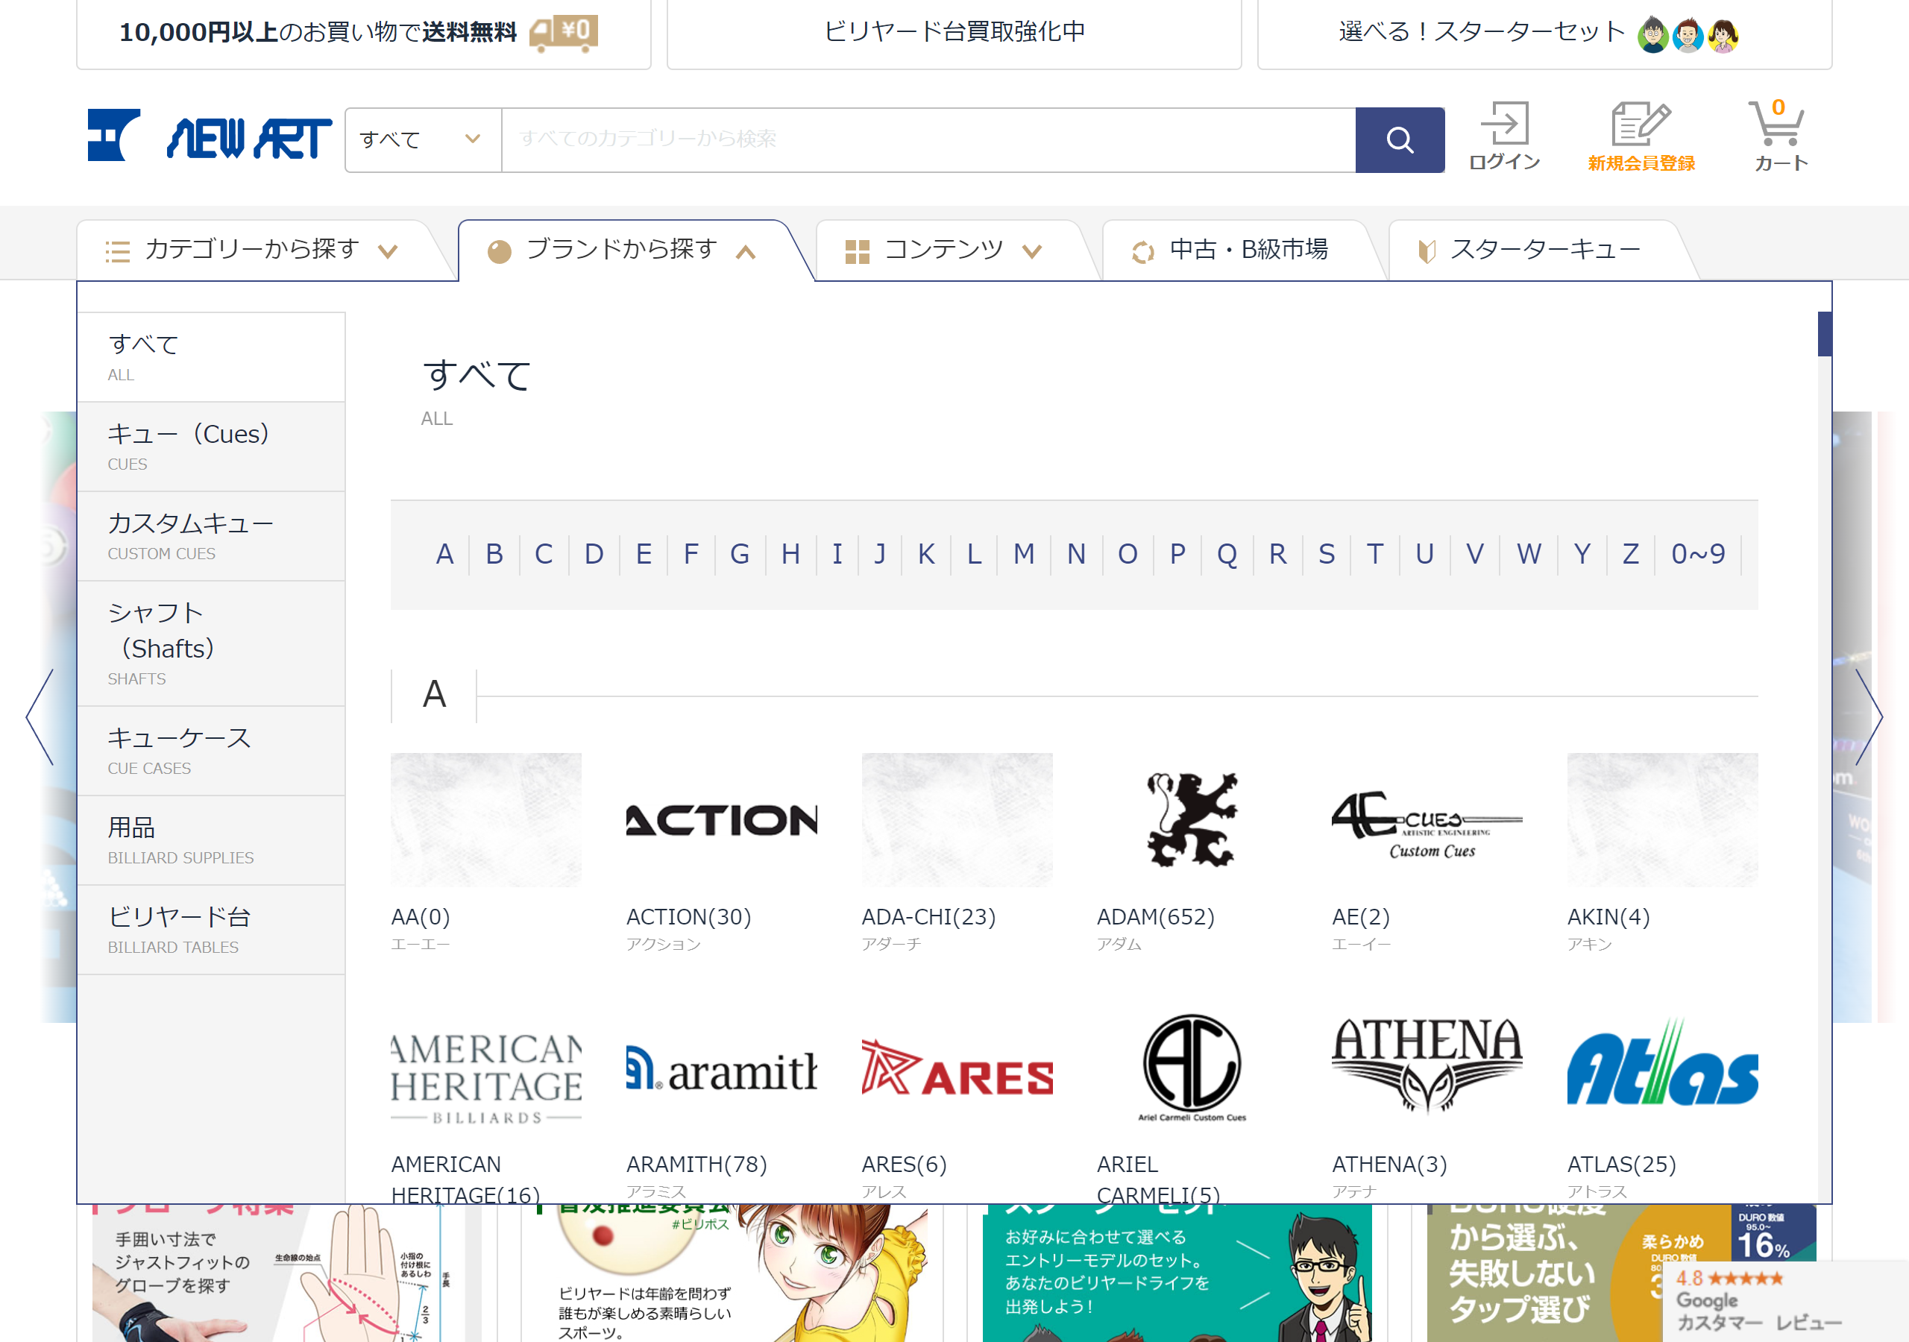Jump to brands starting with W
The image size is (1909, 1342).
[x=1528, y=554]
